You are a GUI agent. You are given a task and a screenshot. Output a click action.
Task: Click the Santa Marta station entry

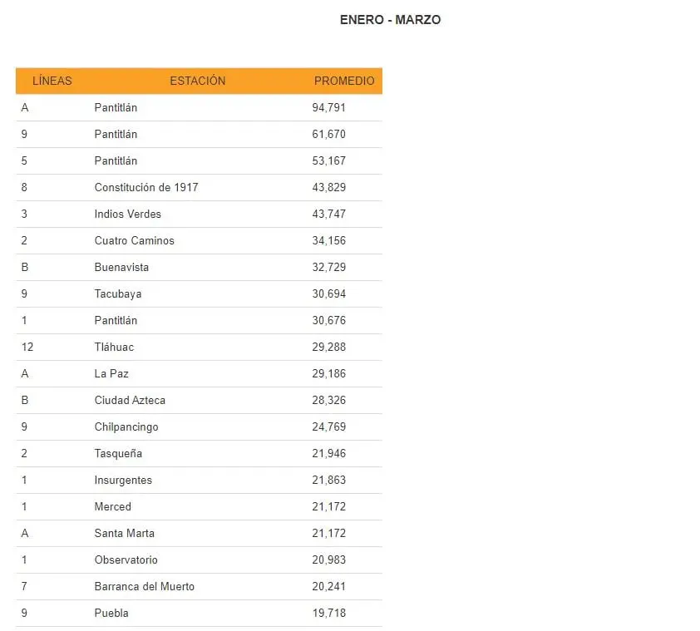(x=125, y=533)
